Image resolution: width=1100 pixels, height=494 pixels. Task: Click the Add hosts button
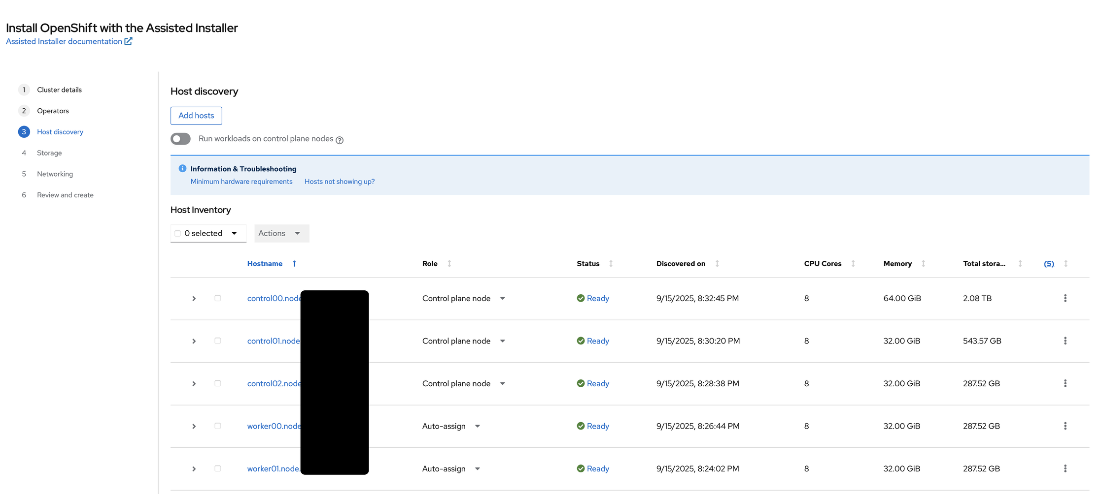click(196, 116)
